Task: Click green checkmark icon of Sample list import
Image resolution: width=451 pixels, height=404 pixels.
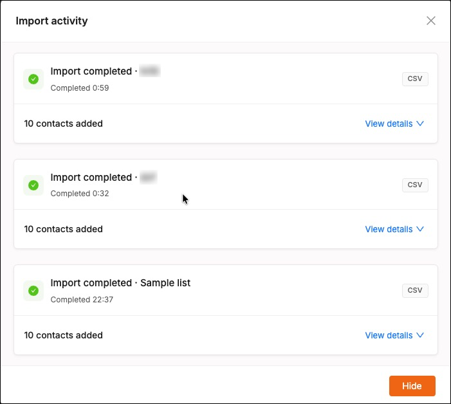Action: point(33,291)
